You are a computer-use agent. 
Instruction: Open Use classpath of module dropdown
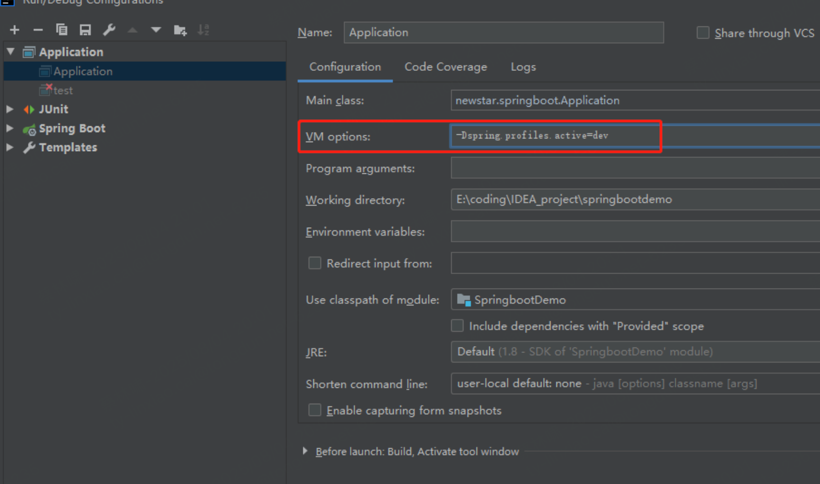pos(635,300)
